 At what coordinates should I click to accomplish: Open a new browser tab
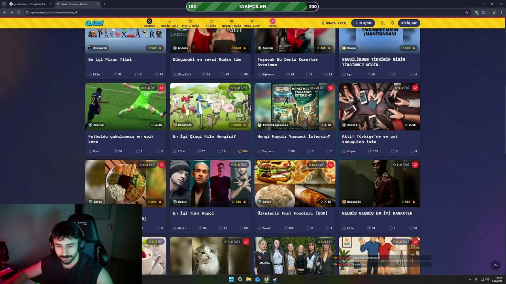(104, 4)
